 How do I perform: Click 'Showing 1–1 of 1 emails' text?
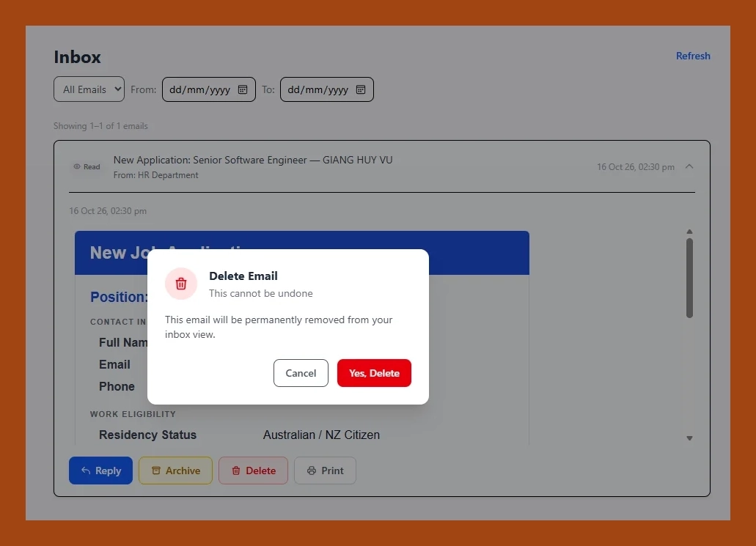100,126
